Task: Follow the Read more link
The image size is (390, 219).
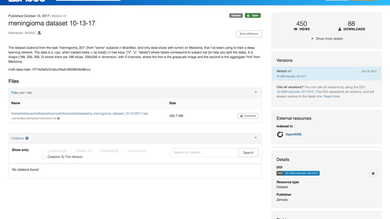Action: pyautogui.click(x=332, y=96)
